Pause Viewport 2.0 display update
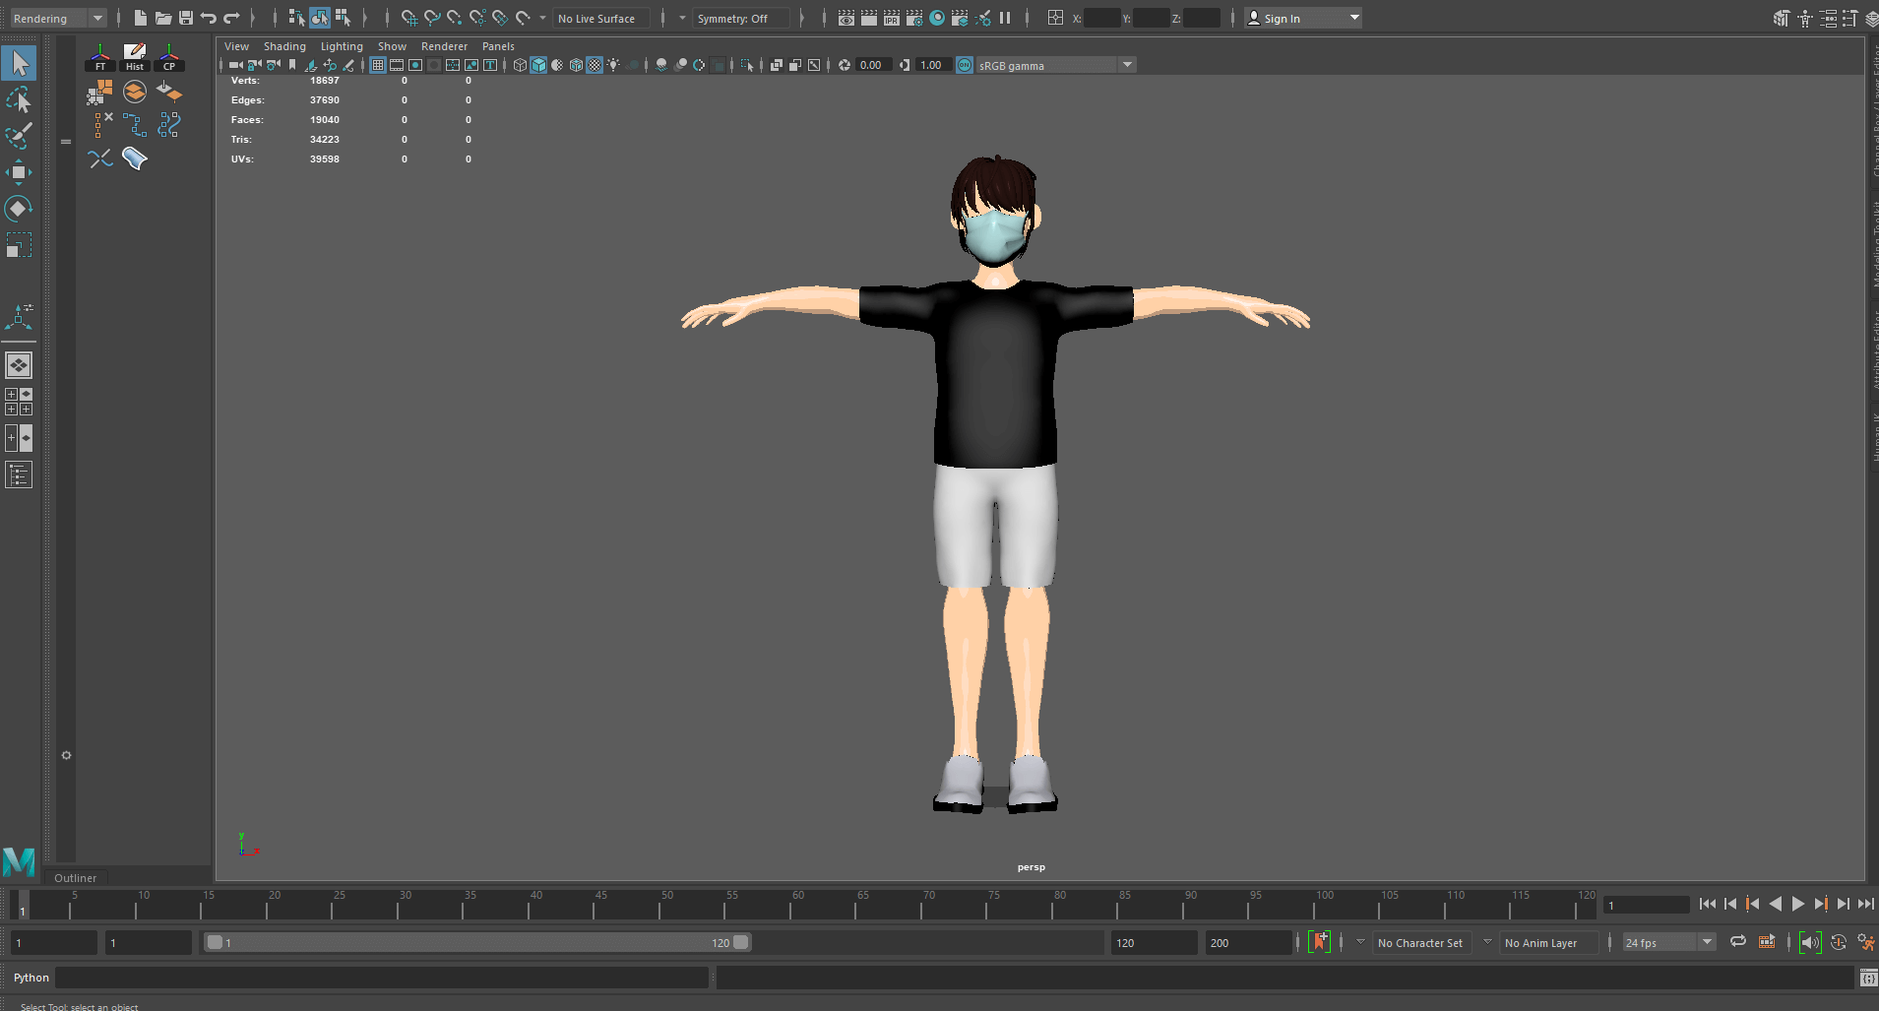This screenshot has height=1011, width=1879. click(1005, 18)
